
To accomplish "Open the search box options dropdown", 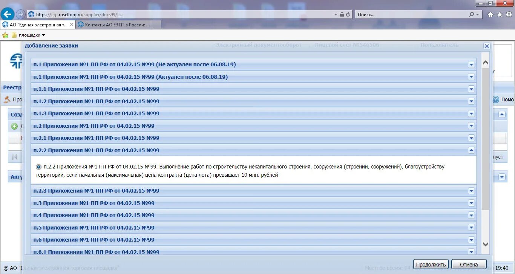I will click(478, 15).
